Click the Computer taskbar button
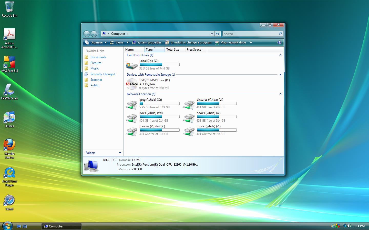This screenshot has width=369, height=230. point(61,226)
